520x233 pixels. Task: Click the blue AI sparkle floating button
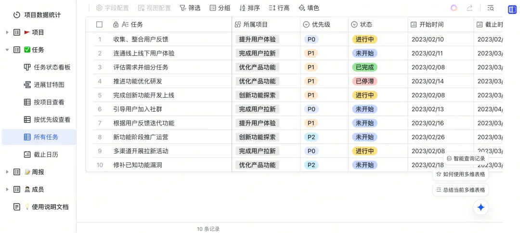(481, 207)
